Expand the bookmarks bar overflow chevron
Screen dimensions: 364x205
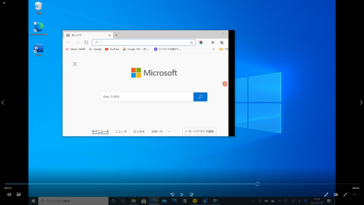pos(214,49)
